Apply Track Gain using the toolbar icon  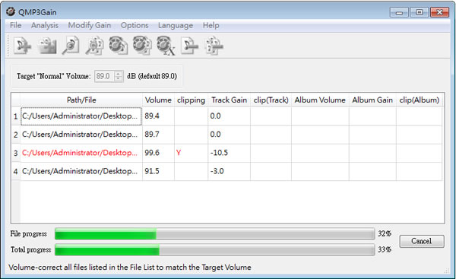(118, 46)
